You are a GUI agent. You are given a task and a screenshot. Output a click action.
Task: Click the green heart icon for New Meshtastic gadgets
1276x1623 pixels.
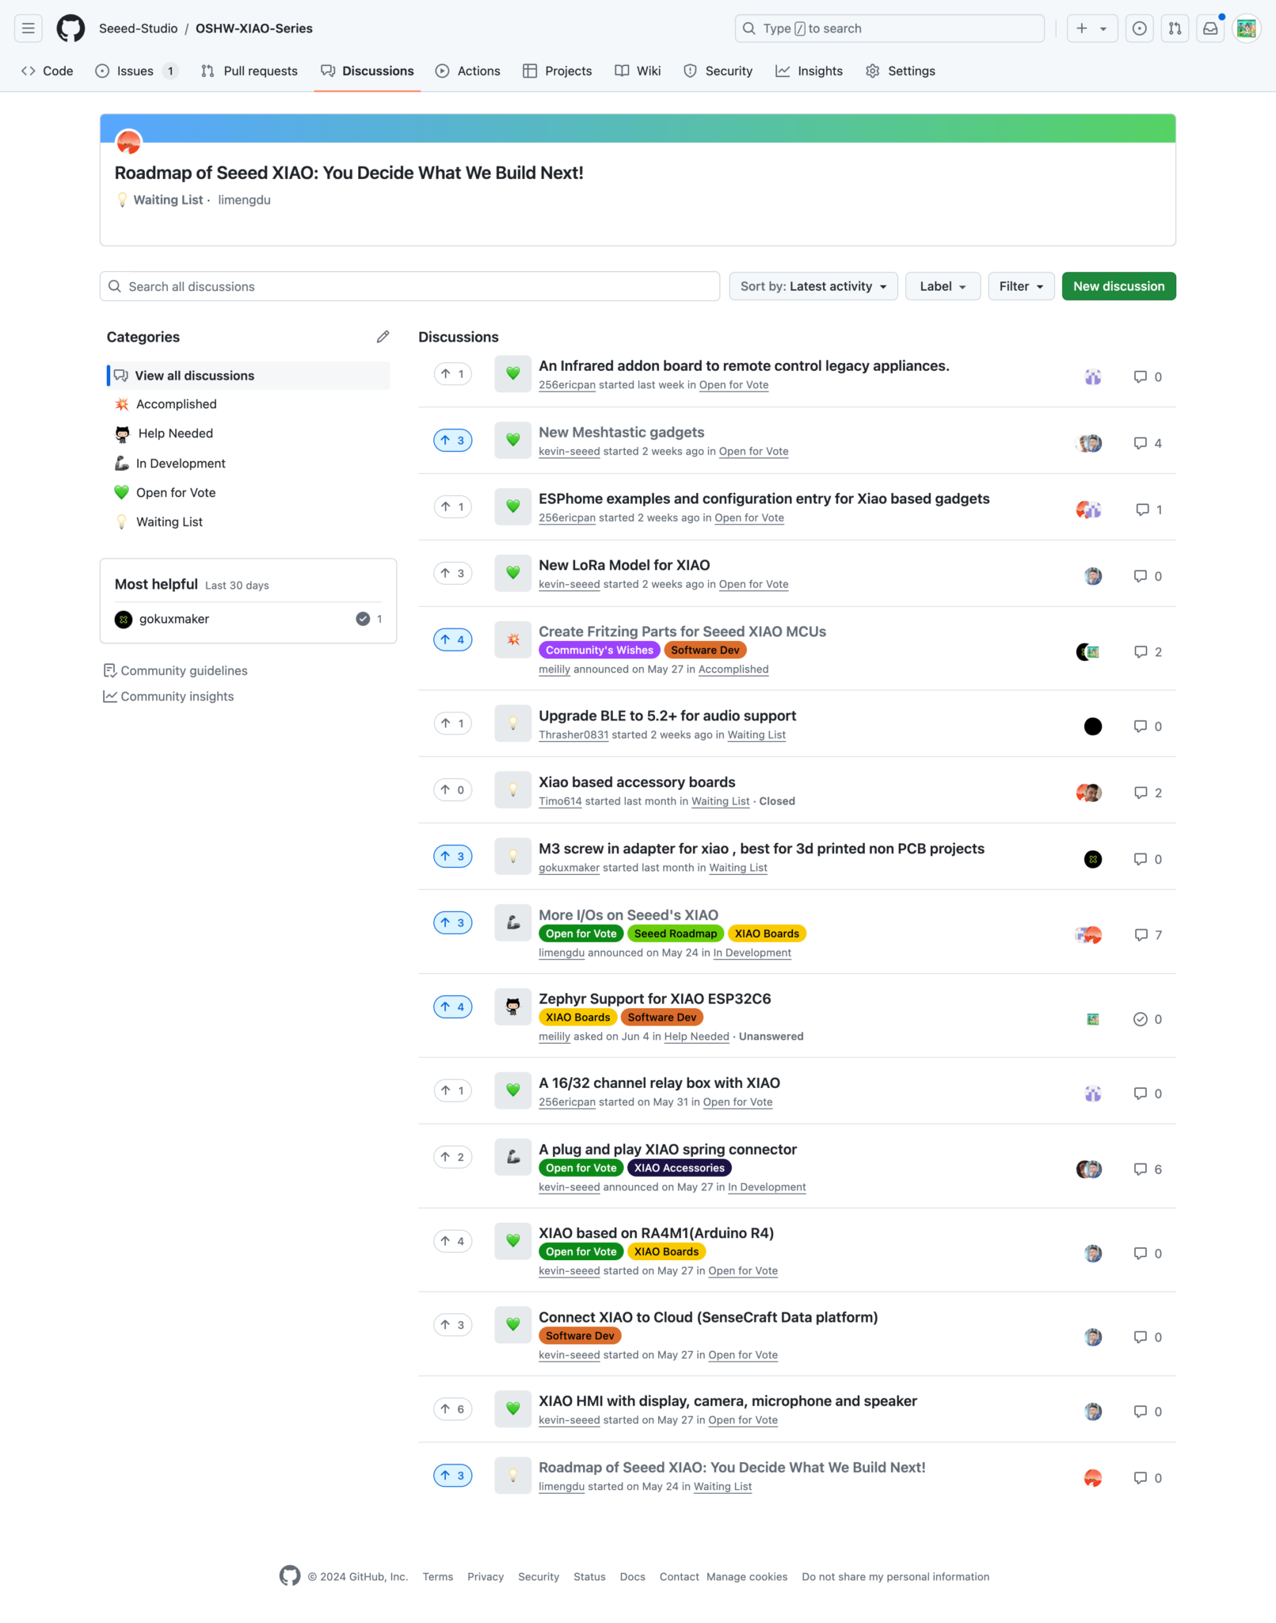click(512, 440)
